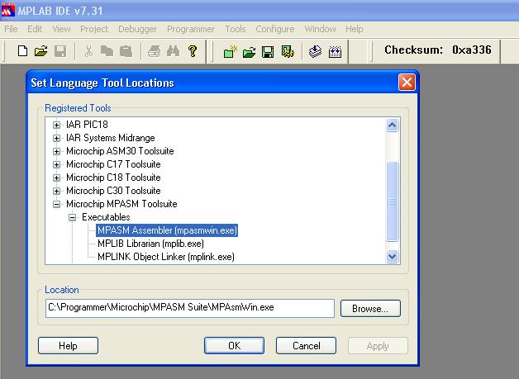Image resolution: width=519 pixels, height=379 pixels.
Task: Click the Checksum 0xa336 display
Action: pos(437,50)
